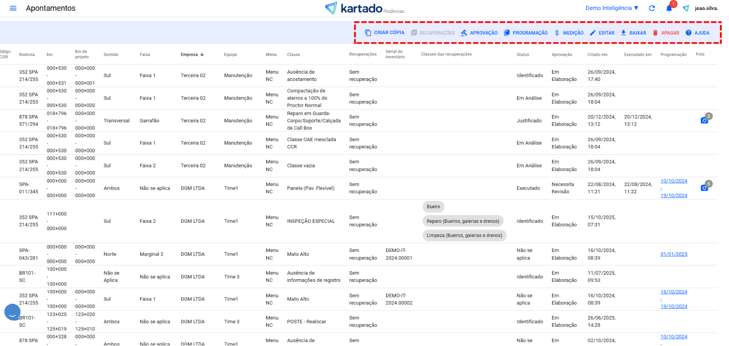The height and width of the screenshot is (346, 729).
Task: Open photo camera icon with 5 badge
Action: (x=704, y=188)
